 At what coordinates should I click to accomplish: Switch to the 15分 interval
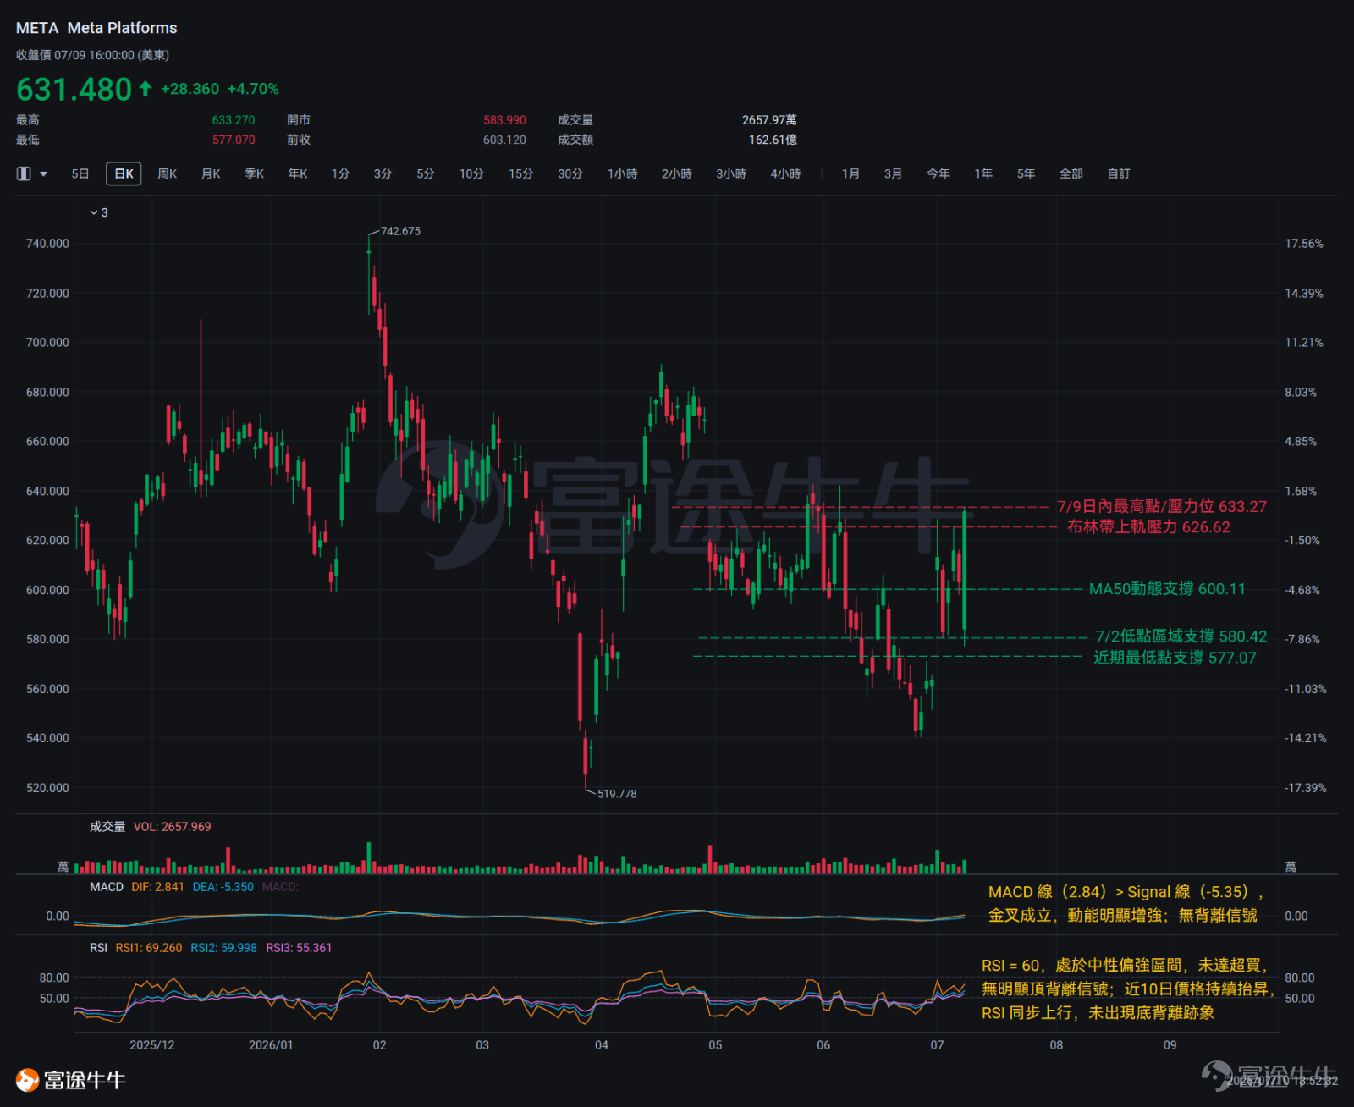point(521,173)
